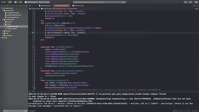The image size is (199, 112).
Task: Open the Breakpoint navigator icon
Action: 23,6
